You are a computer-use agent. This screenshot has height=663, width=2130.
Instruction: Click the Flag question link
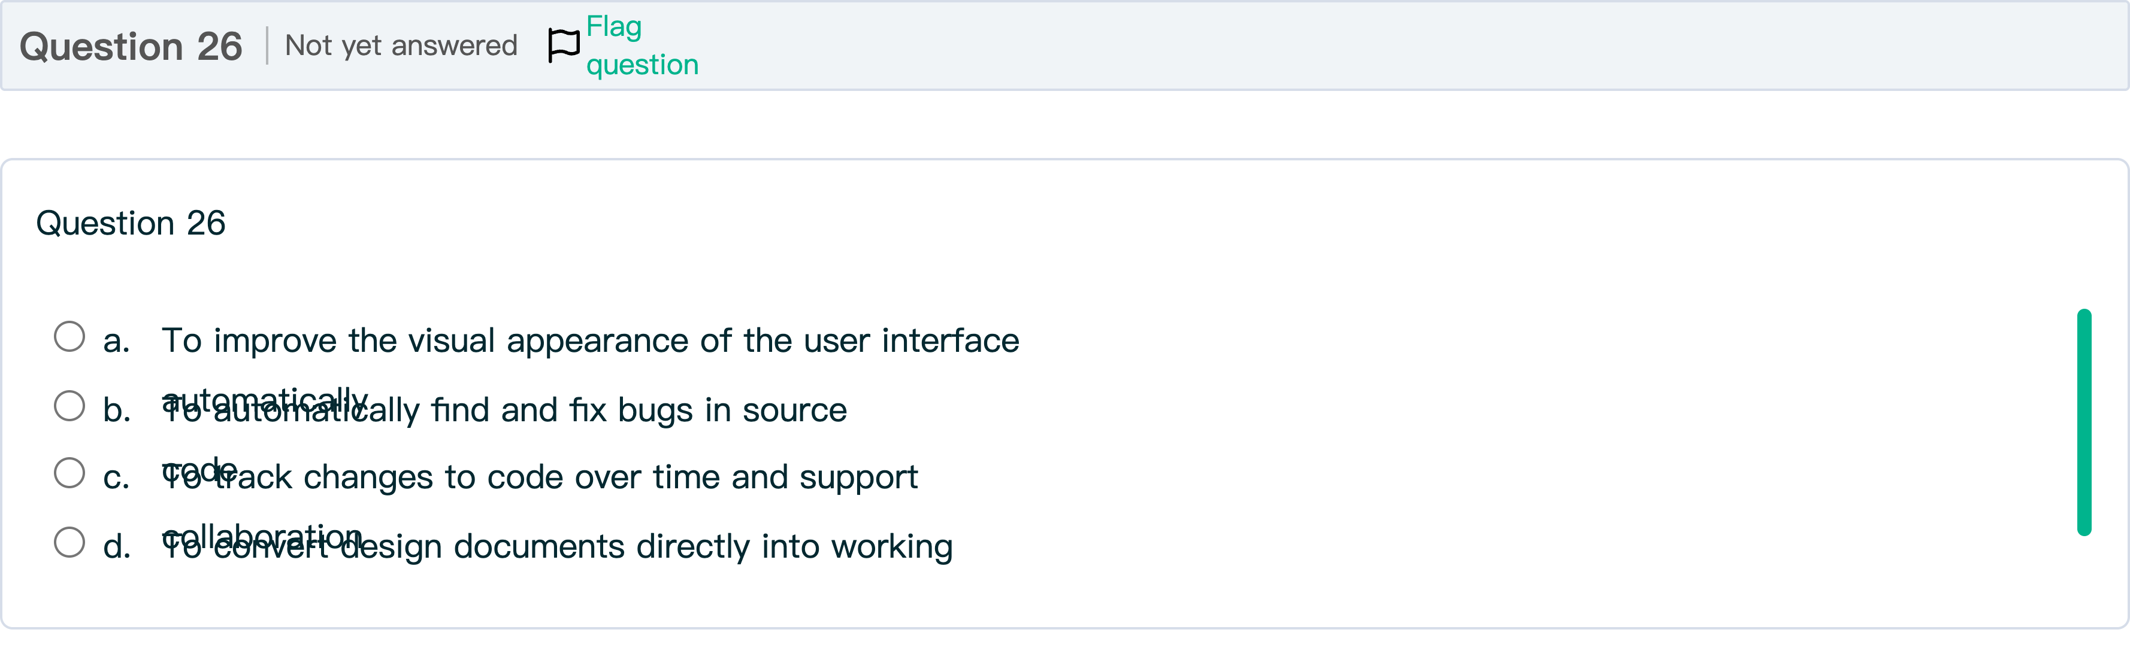pyautogui.click(x=642, y=45)
